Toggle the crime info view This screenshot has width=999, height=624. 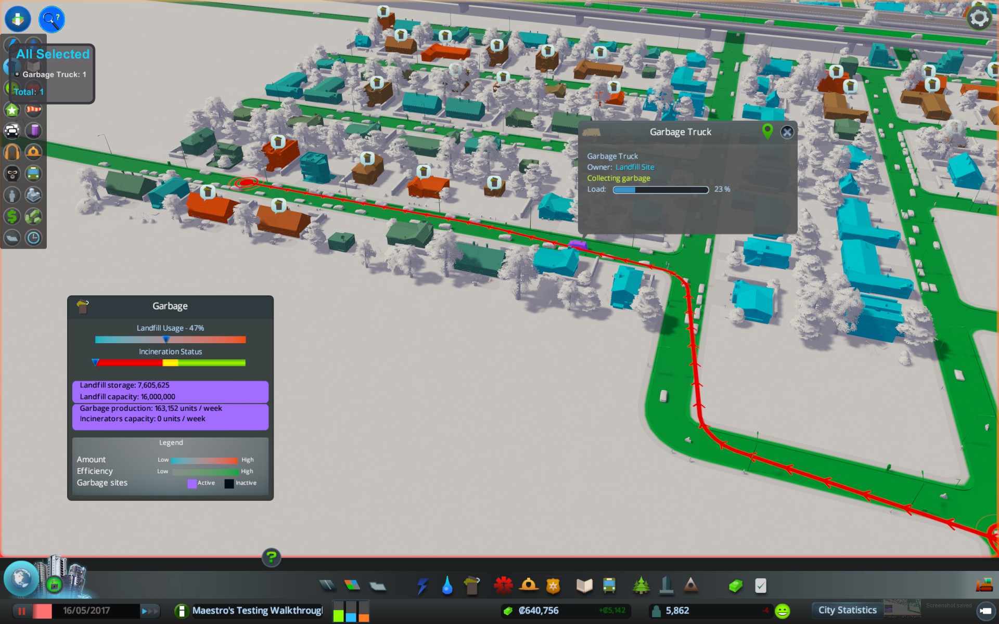tap(12, 173)
